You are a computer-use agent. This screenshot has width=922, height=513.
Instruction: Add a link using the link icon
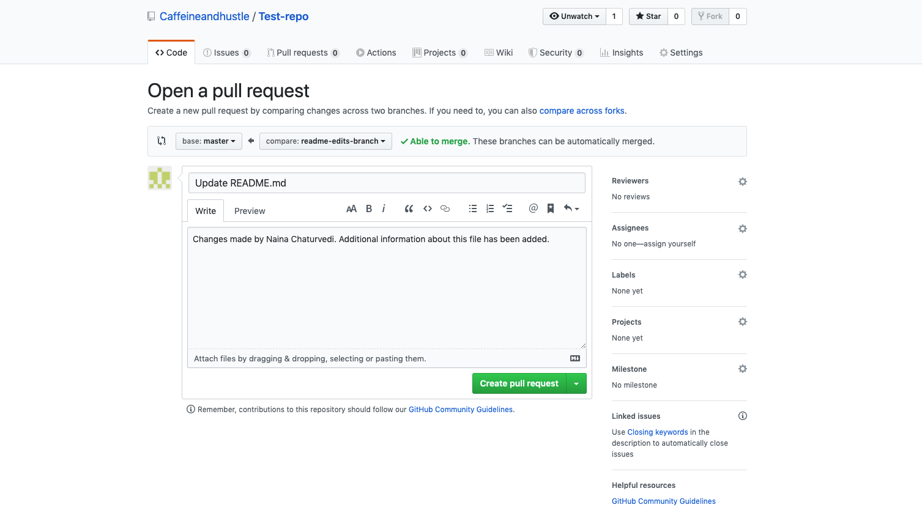445,209
